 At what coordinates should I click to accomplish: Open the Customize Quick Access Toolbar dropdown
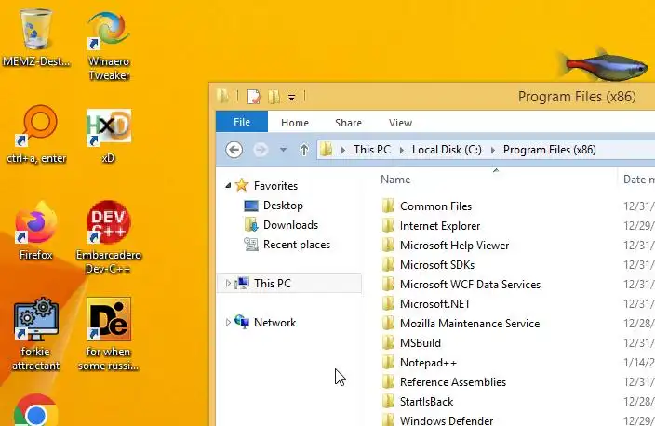pos(291,98)
